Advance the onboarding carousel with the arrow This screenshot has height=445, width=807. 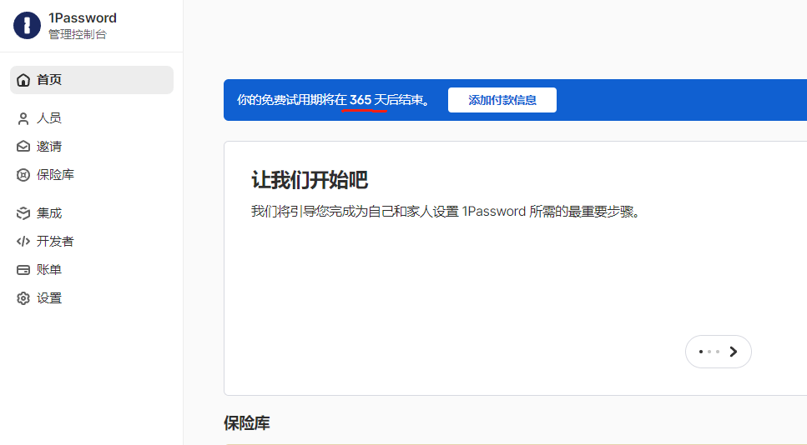(734, 352)
